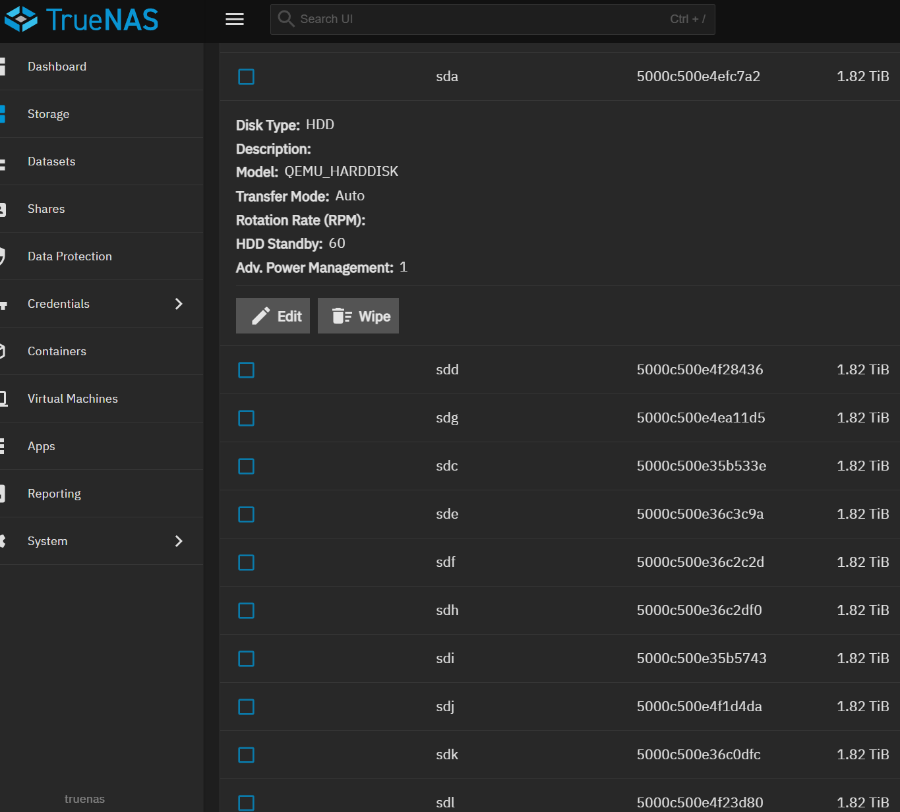Select the checkbox for disk sda
Image resolution: width=900 pixels, height=812 pixels.
coord(246,77)
